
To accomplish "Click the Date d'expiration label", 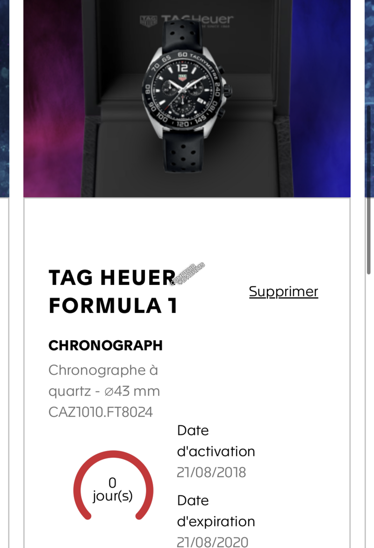I will 216,511.
